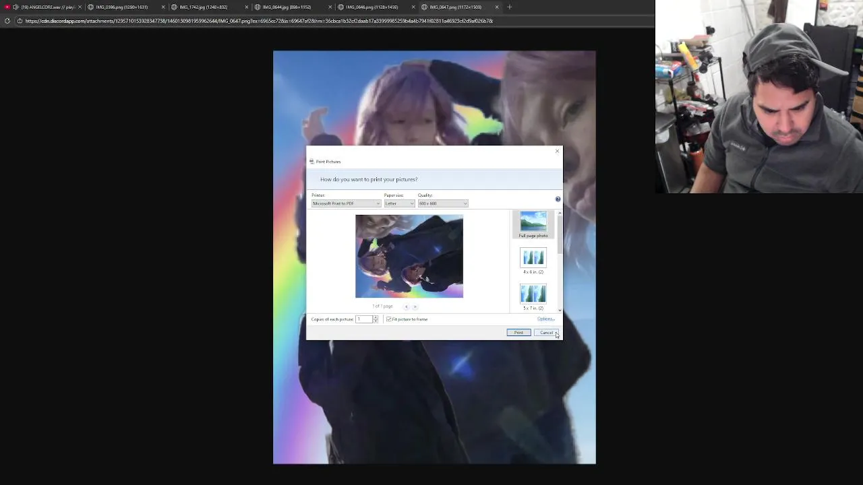Screen dimensions: 863x485
Task: Close the ANGELCORE.wav tab
Action: 80,7
